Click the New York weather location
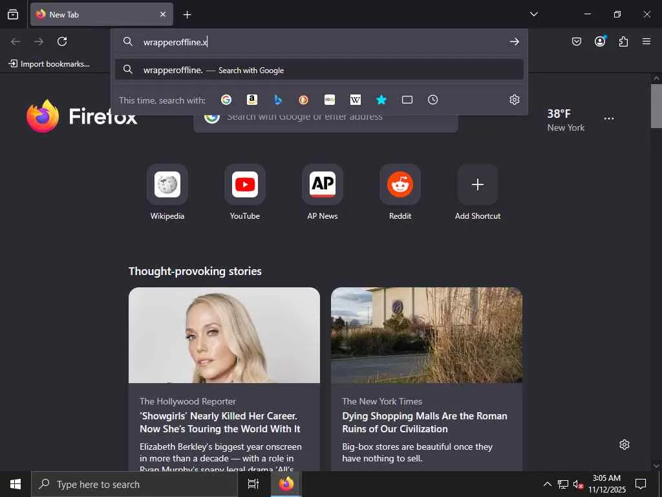The height and width of the screenshot is (497, 662). click(566, 127)
